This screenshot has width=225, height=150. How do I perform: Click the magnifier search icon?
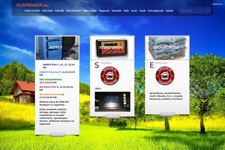click(208, 10)
